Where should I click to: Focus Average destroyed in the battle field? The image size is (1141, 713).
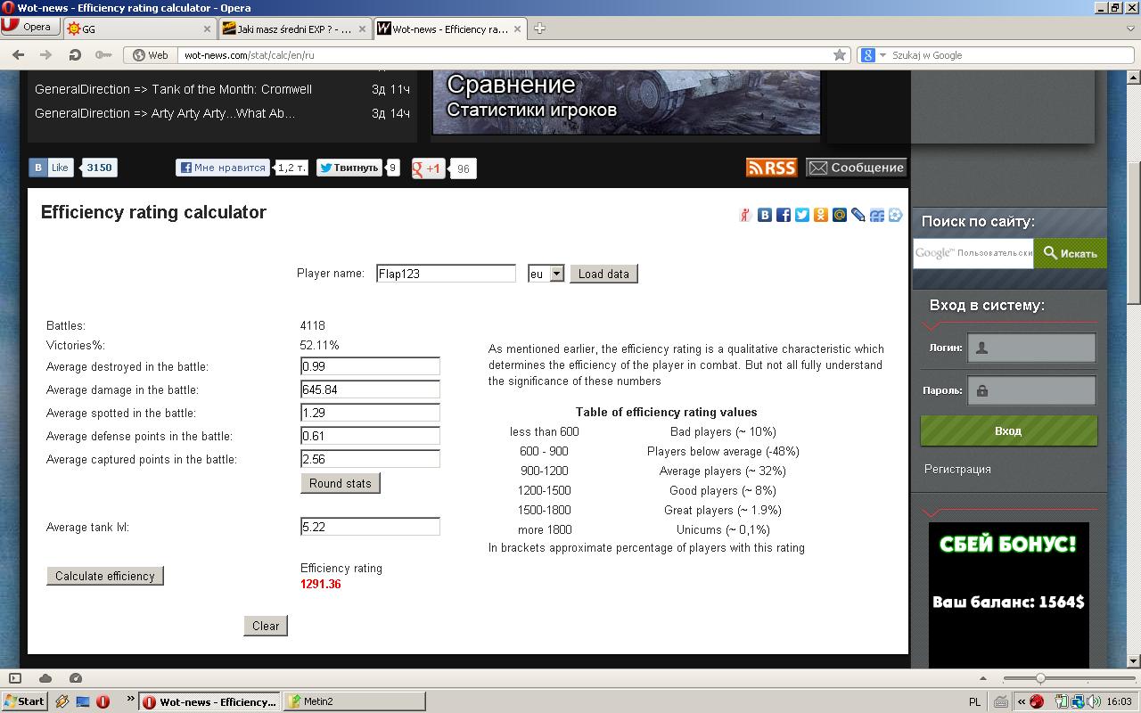[x=370, y=366]
